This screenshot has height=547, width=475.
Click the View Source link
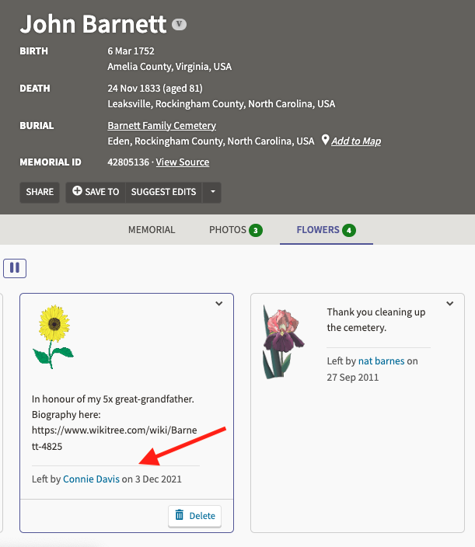(x=183, y=162)
